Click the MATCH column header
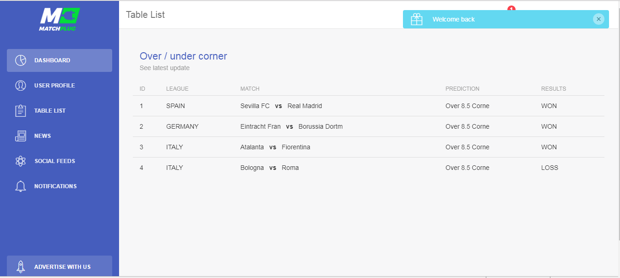The width and height of the screenshot is (620, 278). pyautogui.click(x=250, y=89)
